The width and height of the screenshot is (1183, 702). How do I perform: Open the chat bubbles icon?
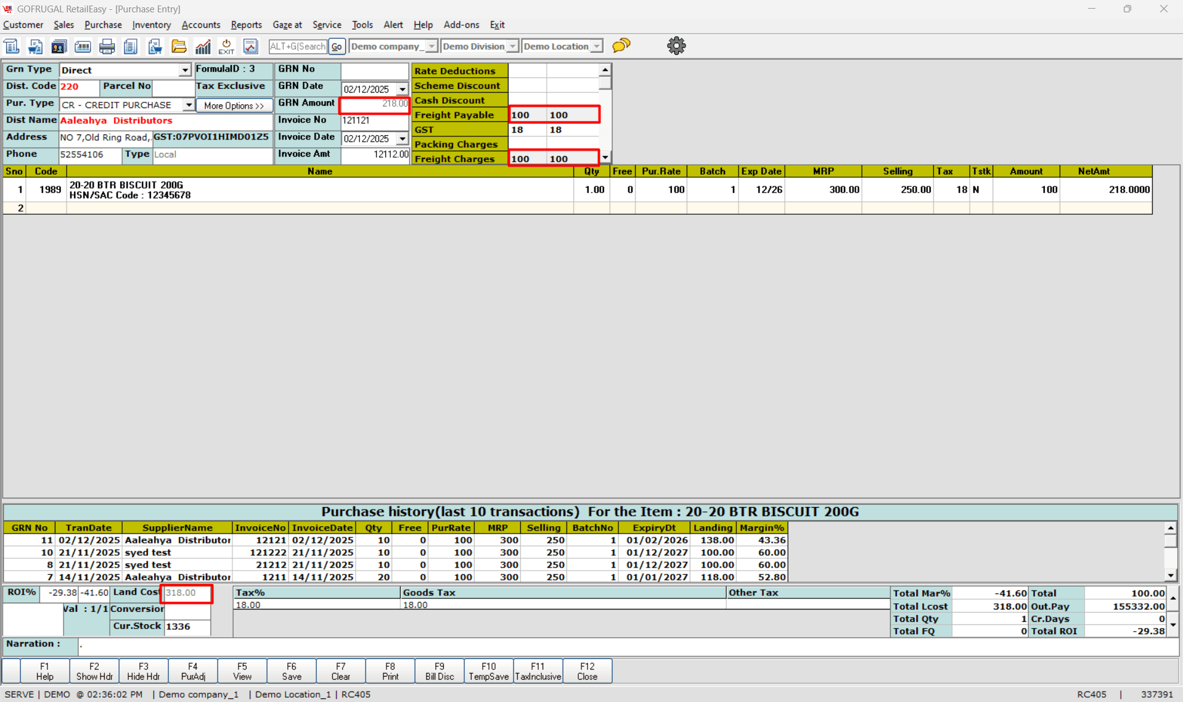point(621,46)
